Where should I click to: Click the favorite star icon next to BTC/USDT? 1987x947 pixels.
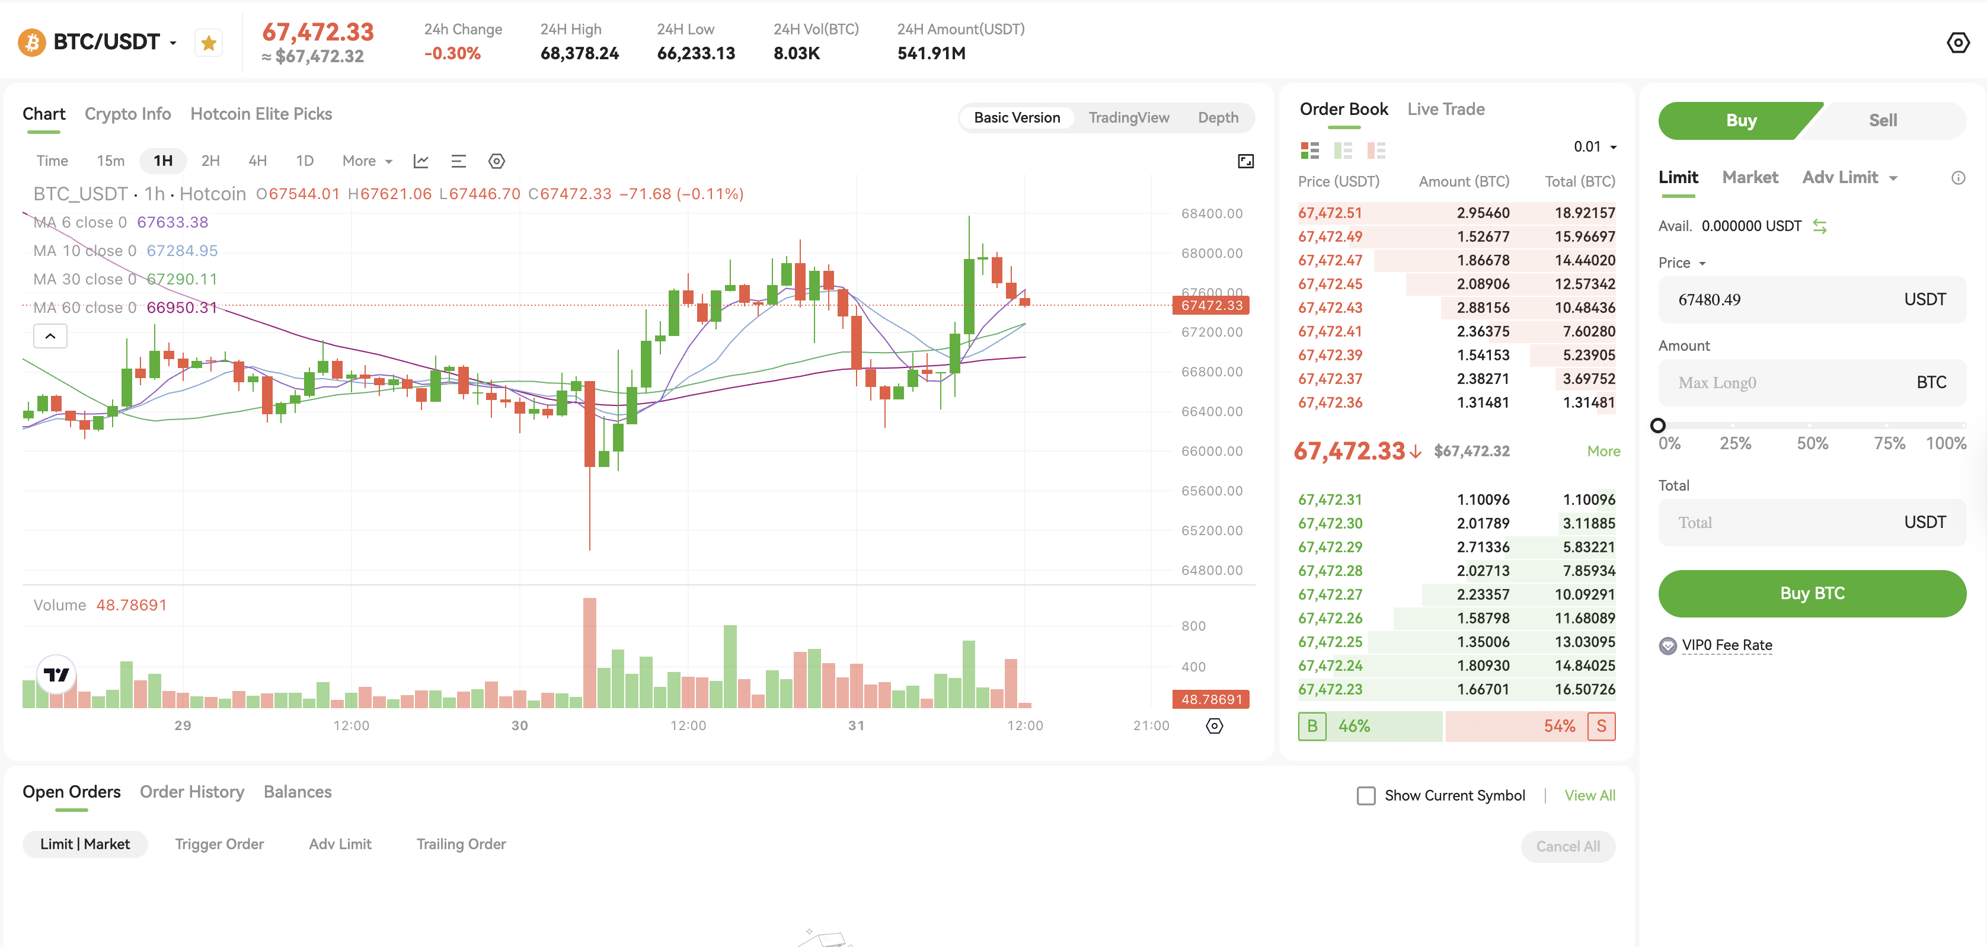coord(208,43)
